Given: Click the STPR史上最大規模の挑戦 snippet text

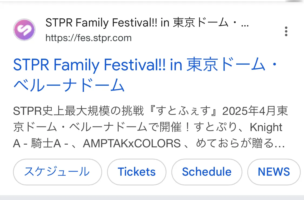Looking at the screenshot, I should [x=78, y=111].
